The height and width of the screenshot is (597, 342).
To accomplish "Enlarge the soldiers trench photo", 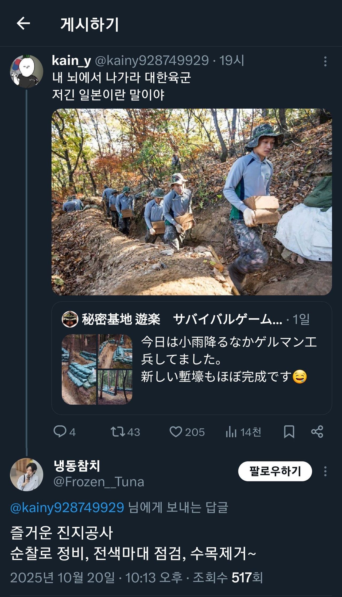I will (192, 202).
